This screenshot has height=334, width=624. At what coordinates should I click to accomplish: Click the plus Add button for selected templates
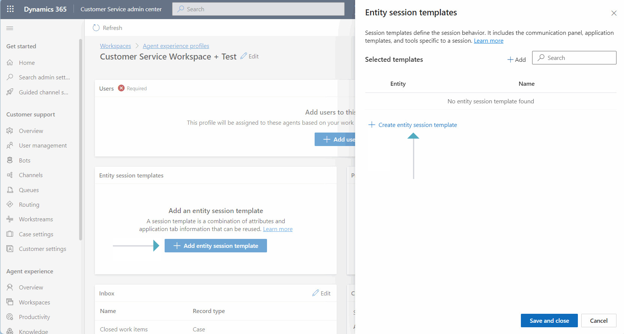tap(516, 60)
